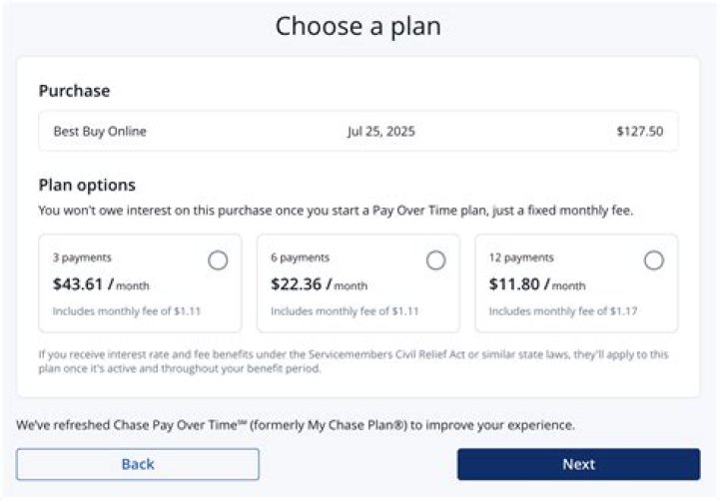Click the Chase Pay Over Time refresh notice

click(296, 425)
